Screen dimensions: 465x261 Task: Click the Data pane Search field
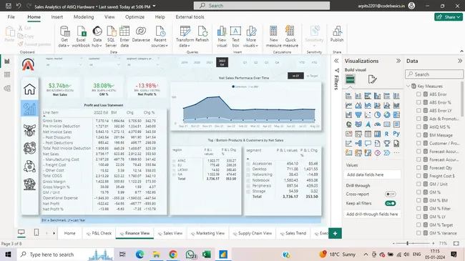(434, 74)
